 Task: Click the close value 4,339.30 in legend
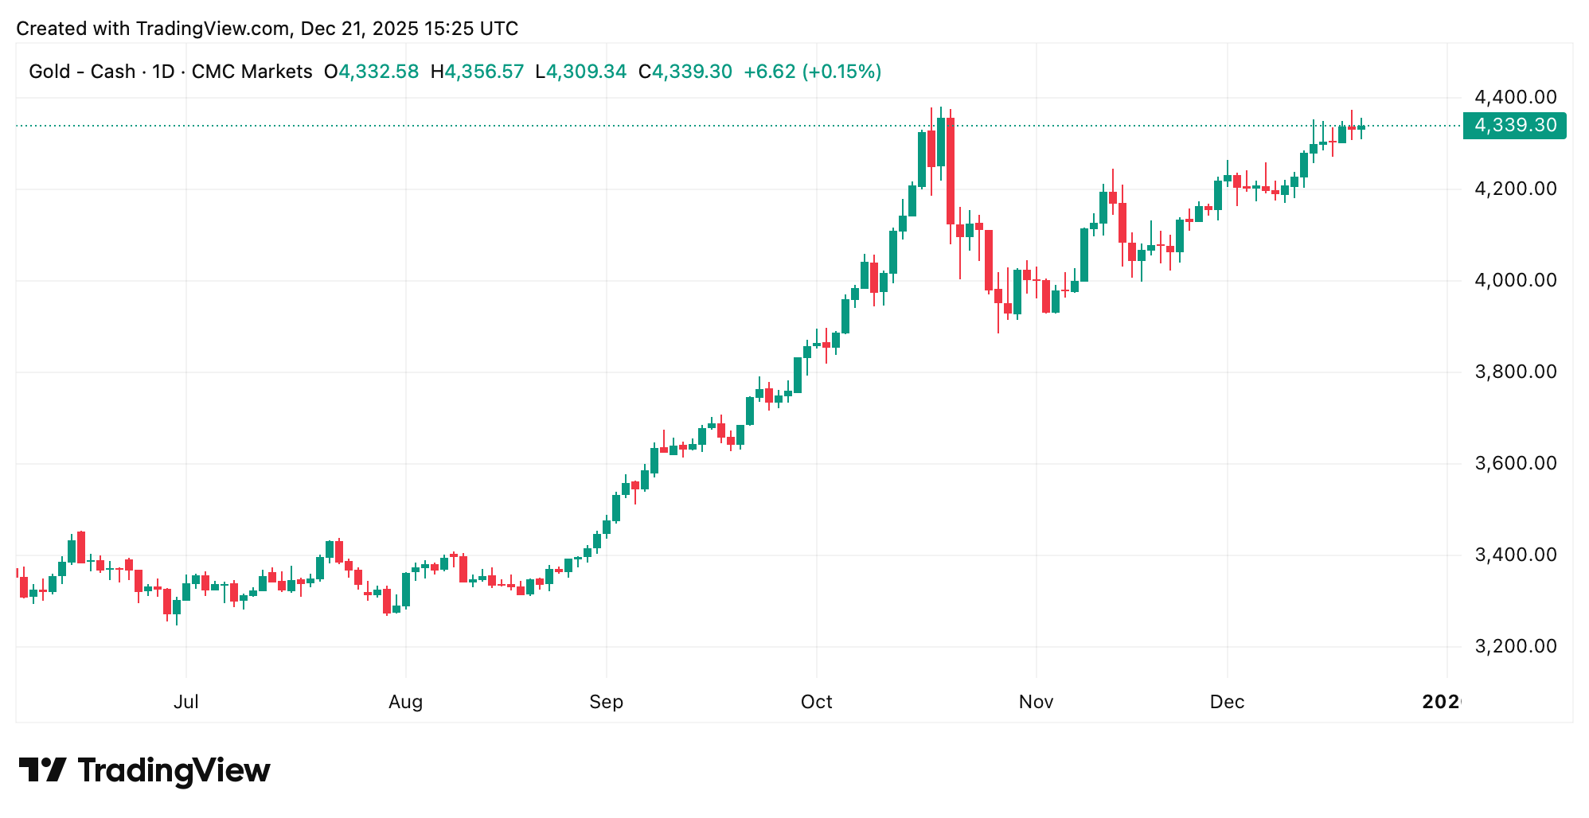coord(692,72)
